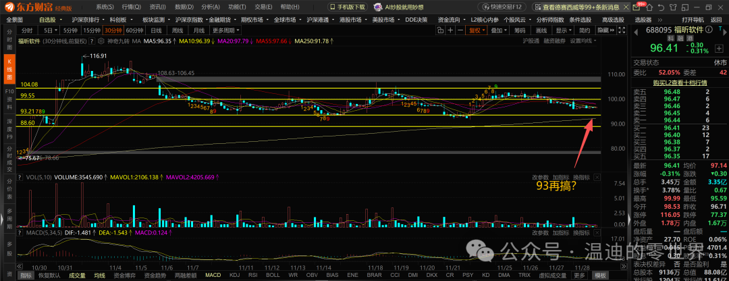Close the MACD indicator panel with X
729x281 pixels.
pos(597,232)
